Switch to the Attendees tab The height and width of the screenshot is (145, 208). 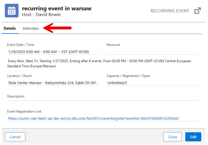(x=31, y=28)
